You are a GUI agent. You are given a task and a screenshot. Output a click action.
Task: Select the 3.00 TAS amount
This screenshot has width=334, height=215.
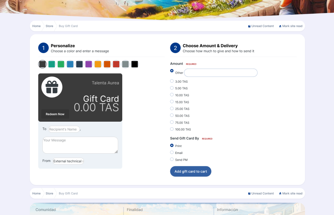tap(172, 81)
